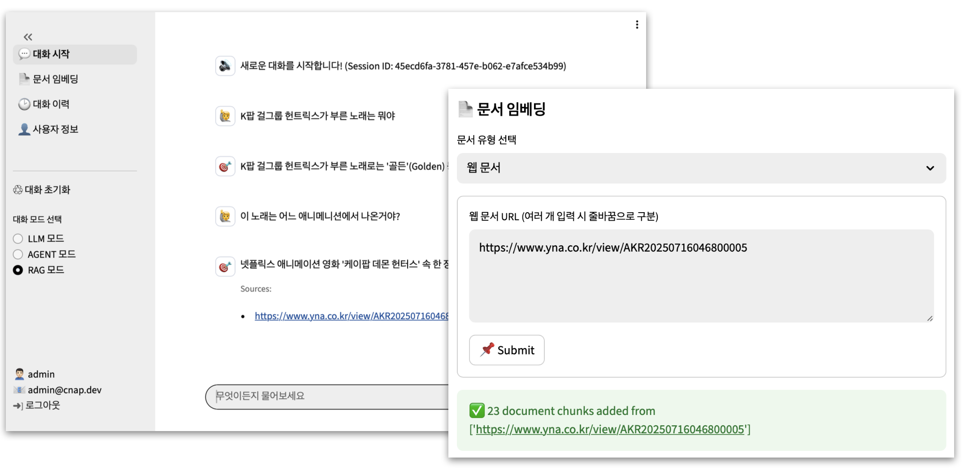Click the dropdown chevron arrow for 웹 문서
964x471 pixels.
[930, 168]
